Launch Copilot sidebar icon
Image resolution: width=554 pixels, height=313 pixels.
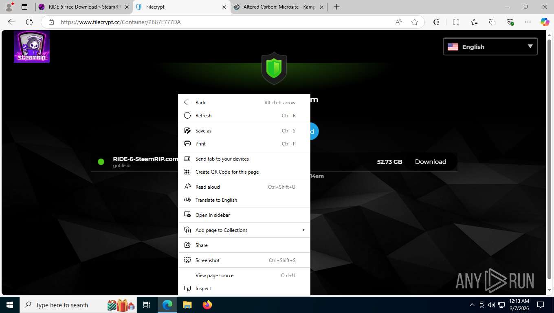coord(545,22)
